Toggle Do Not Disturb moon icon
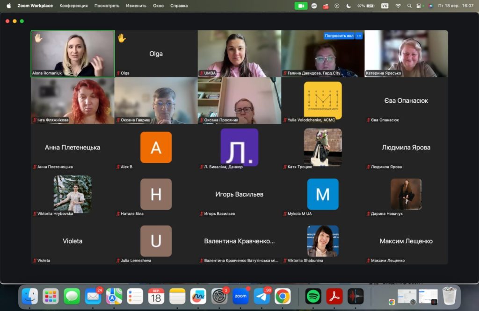479x311 pixels. (348, 6)
